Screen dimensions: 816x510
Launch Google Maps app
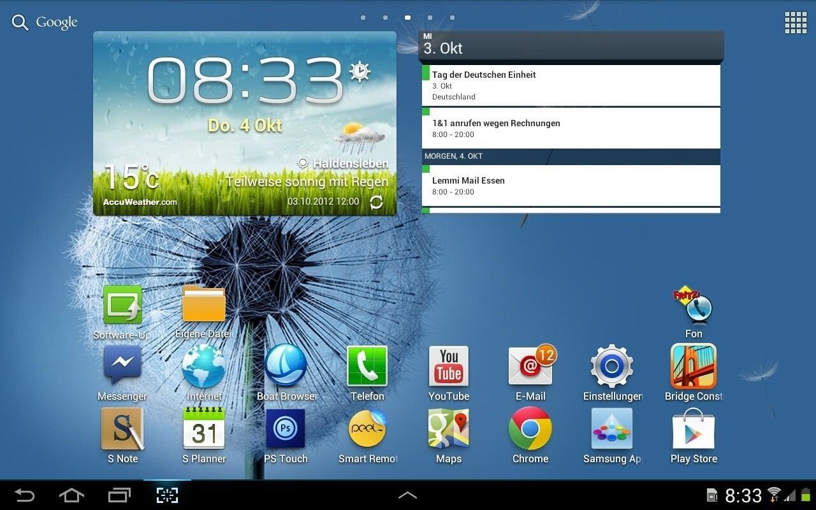(449, 428)
